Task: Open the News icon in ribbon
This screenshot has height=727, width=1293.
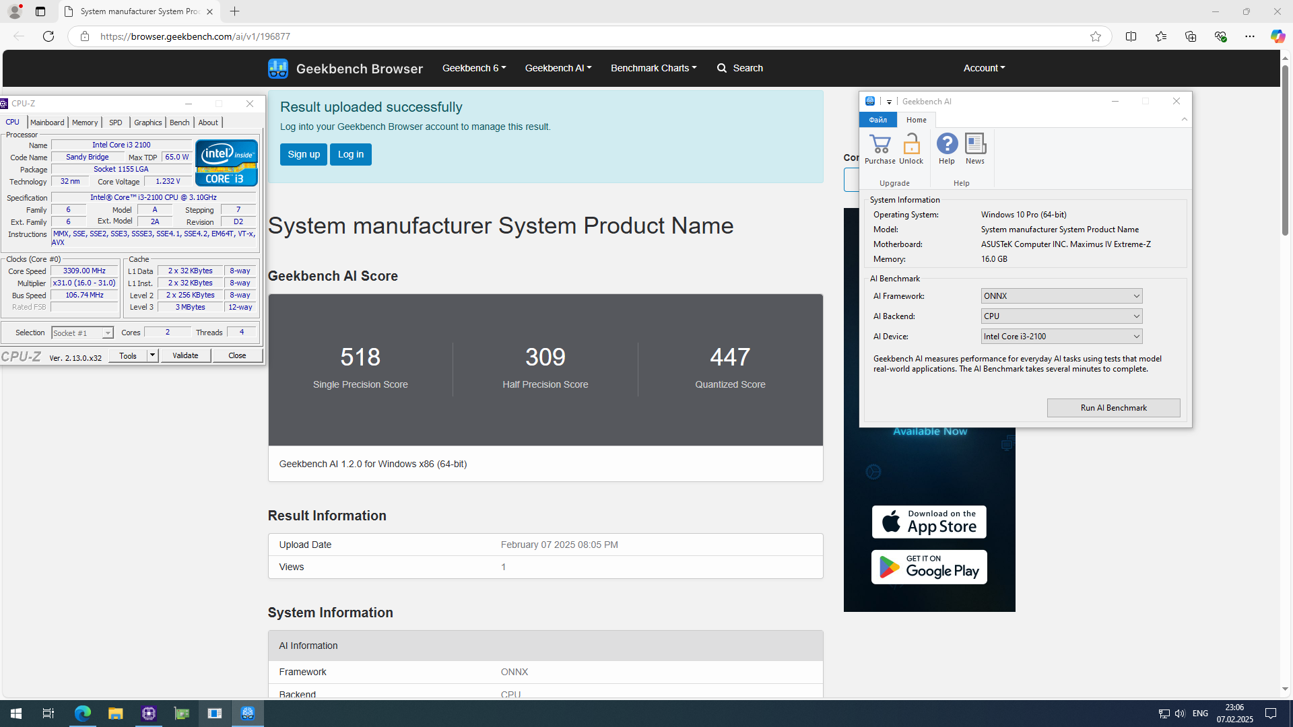Action: click(x=975, y=149)
